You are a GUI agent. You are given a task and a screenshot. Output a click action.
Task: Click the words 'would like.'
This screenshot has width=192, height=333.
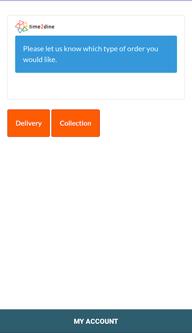click(40, 60)
